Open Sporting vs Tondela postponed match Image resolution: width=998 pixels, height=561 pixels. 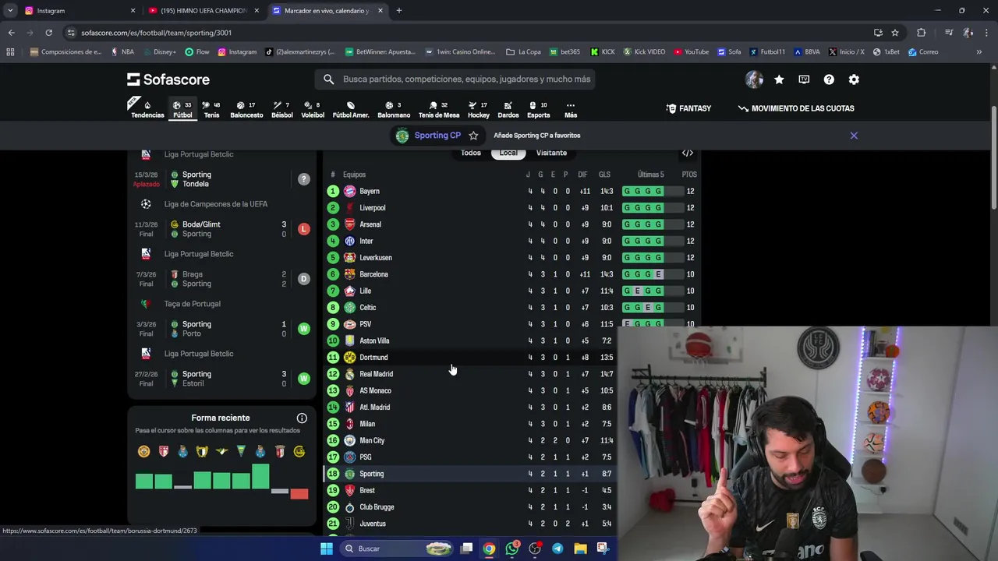(x=222, y=179)
